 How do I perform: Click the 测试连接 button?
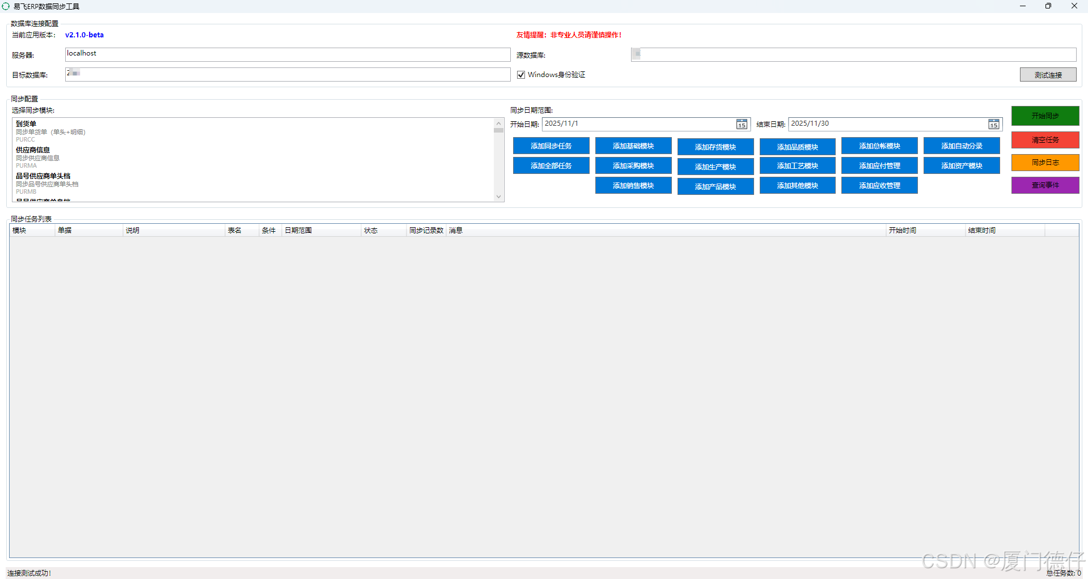[x=1048, y=75]
